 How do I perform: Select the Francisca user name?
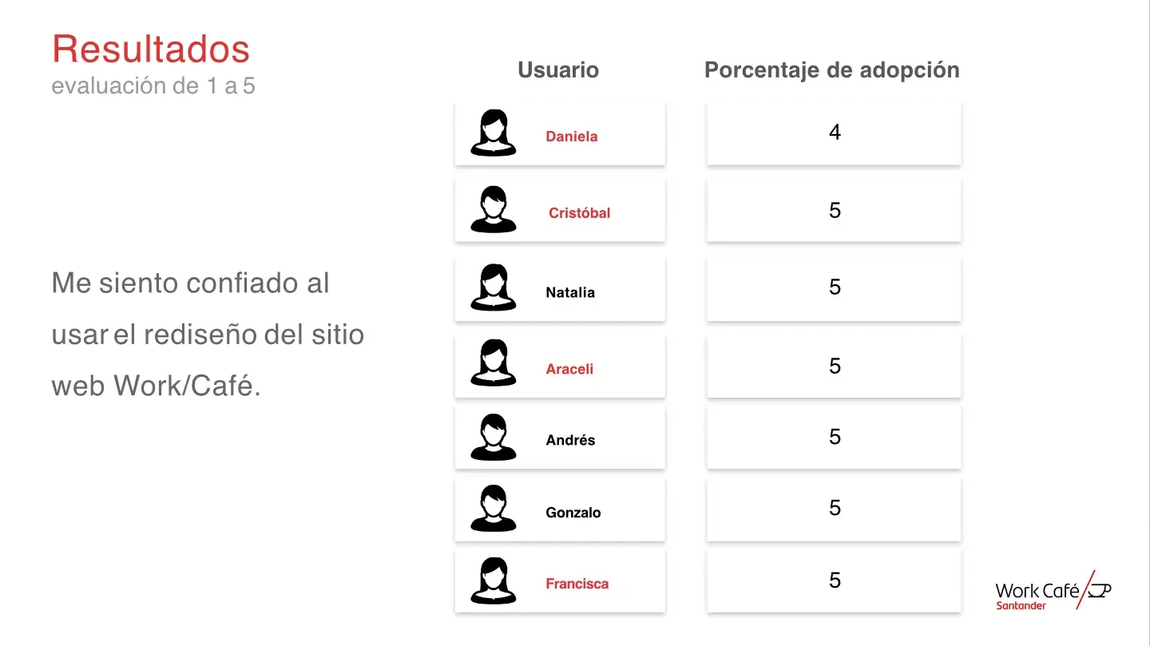point(577,584)
